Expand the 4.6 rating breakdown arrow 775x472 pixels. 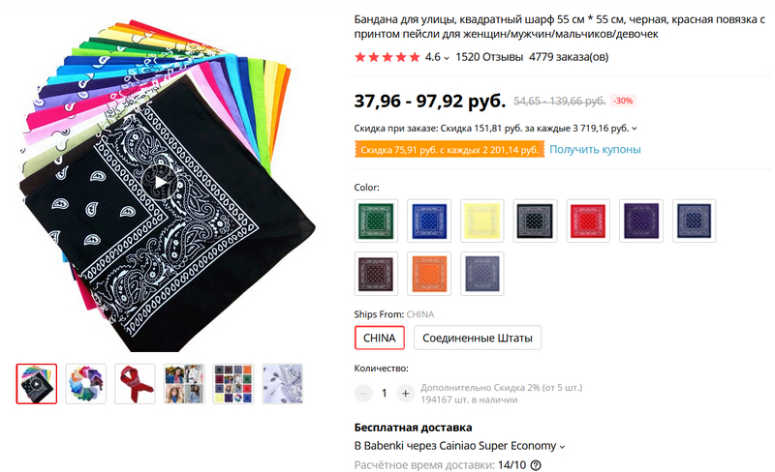pos(447,58)
